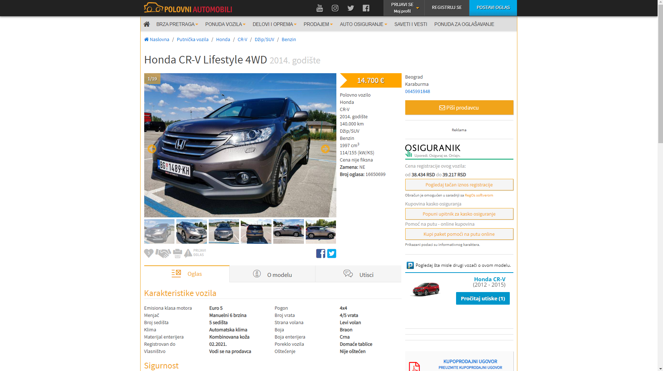
Task: Select sixth gallery thumbnail
Action: [321, 231]
